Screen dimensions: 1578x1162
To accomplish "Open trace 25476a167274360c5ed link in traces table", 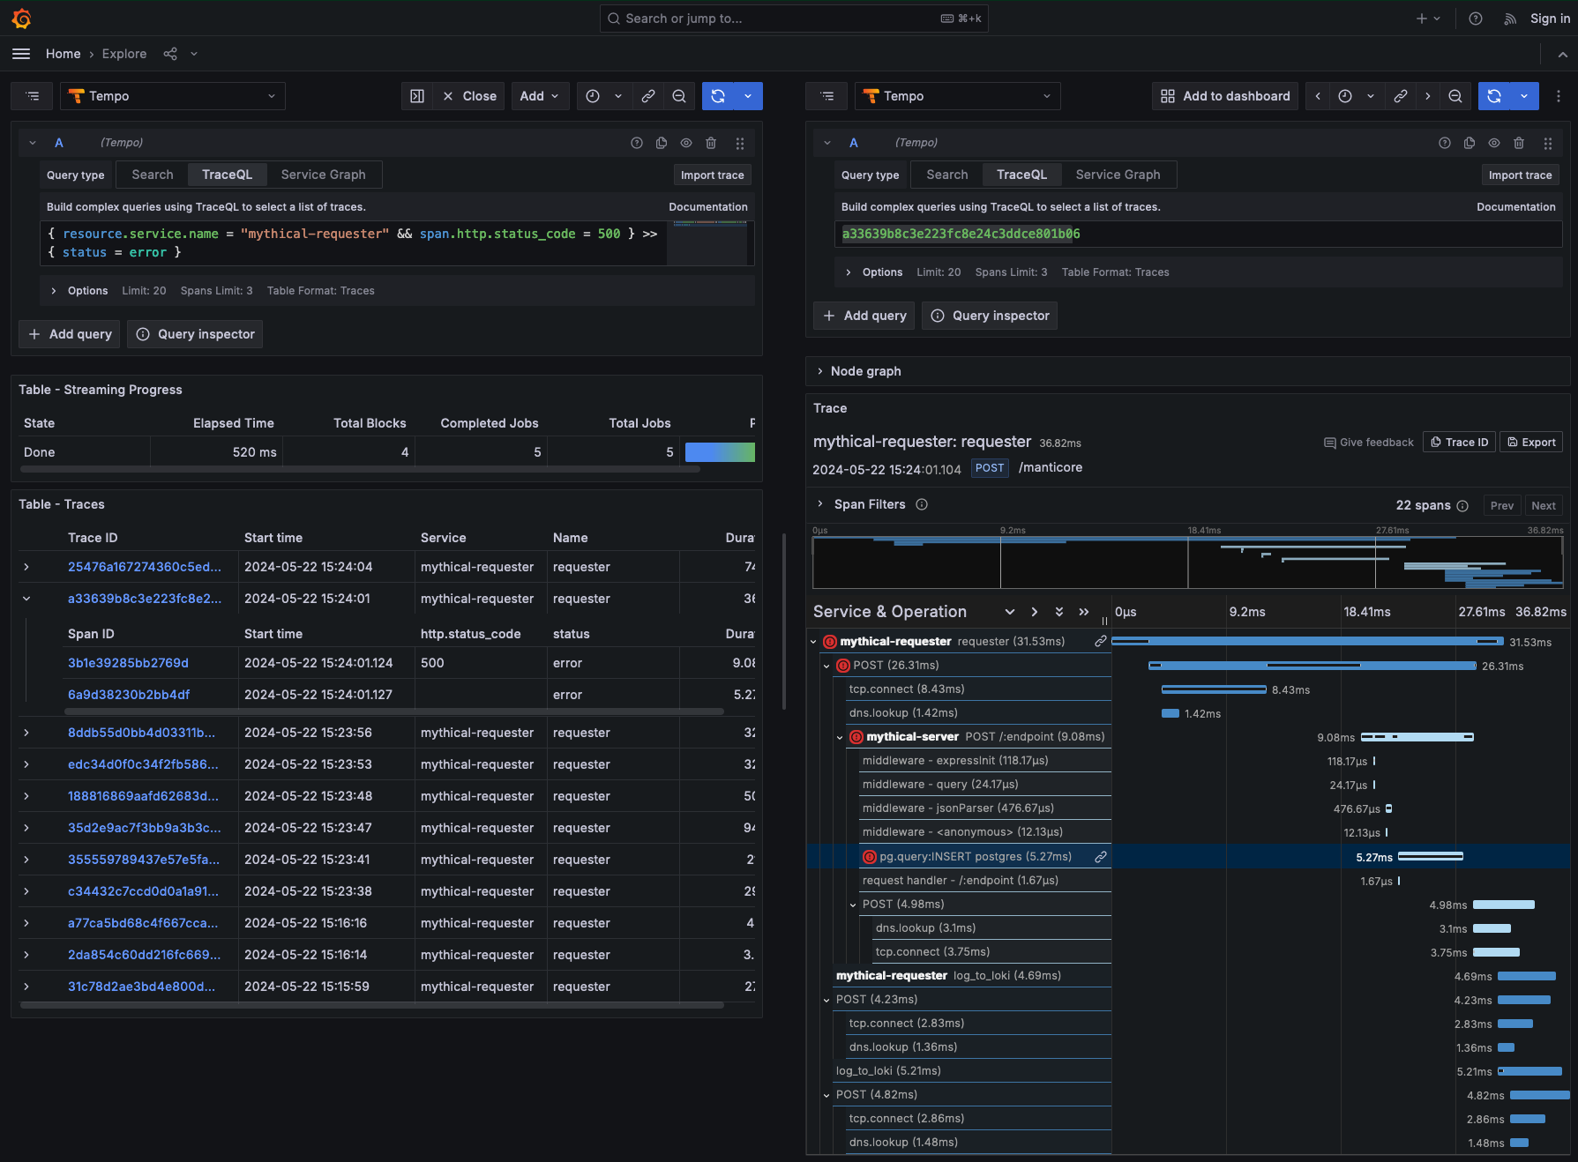I will (x=144, y=567).
